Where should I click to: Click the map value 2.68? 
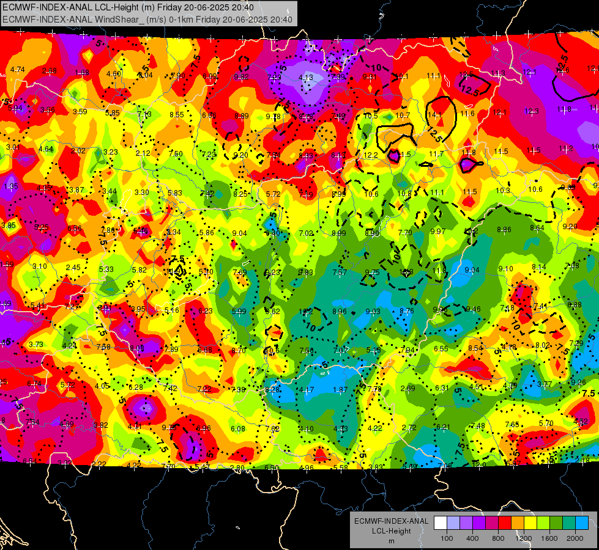point(50,71)
